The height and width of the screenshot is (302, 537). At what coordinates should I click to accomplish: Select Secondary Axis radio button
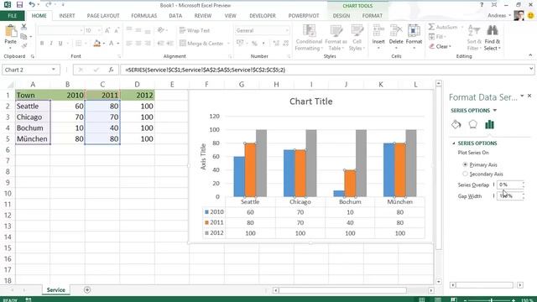point(465,174)
